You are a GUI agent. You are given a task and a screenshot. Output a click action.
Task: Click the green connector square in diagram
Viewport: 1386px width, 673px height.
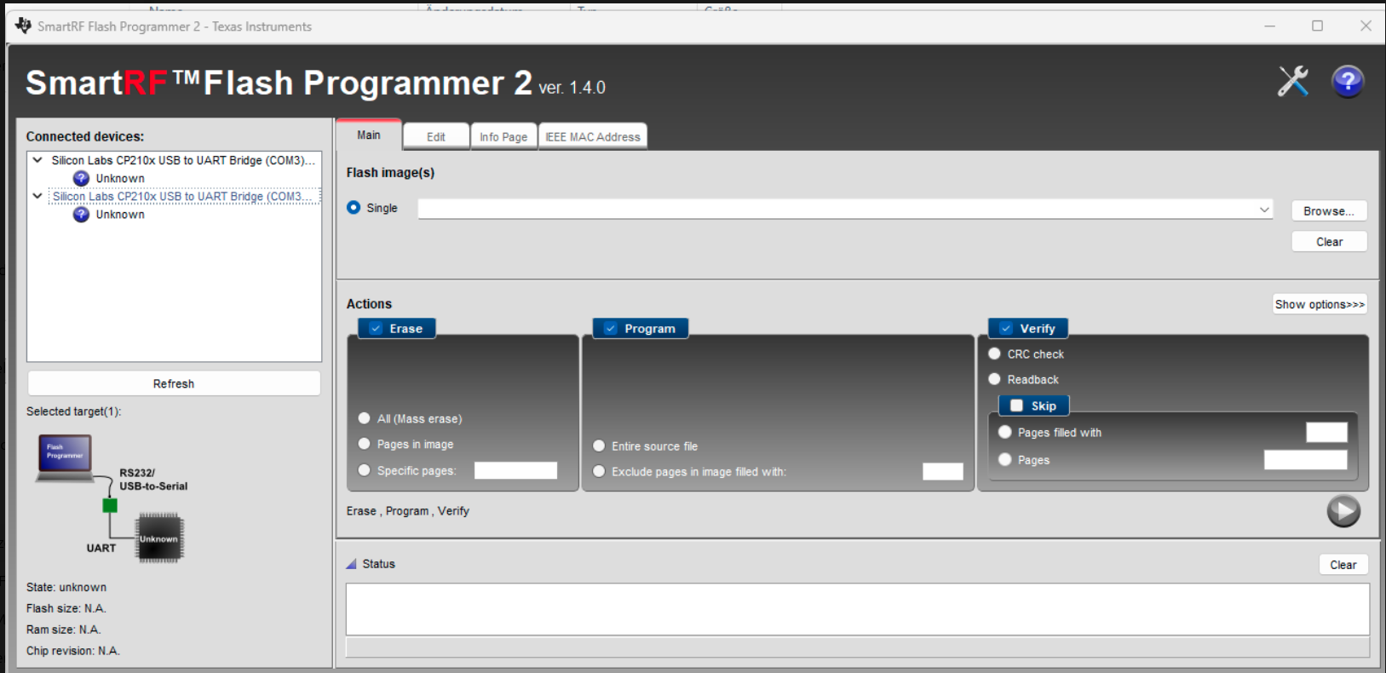pos(110,505)
